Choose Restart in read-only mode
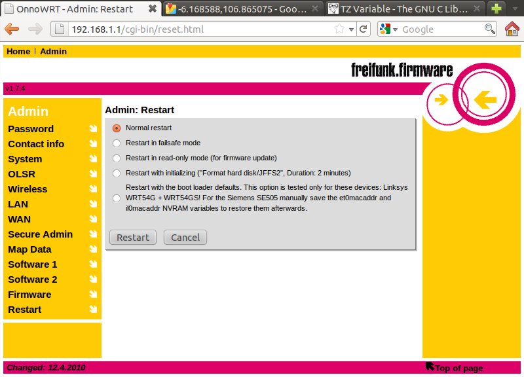This screenshot has width=524, height=377. pyautogui.click(x=117, y=158)
